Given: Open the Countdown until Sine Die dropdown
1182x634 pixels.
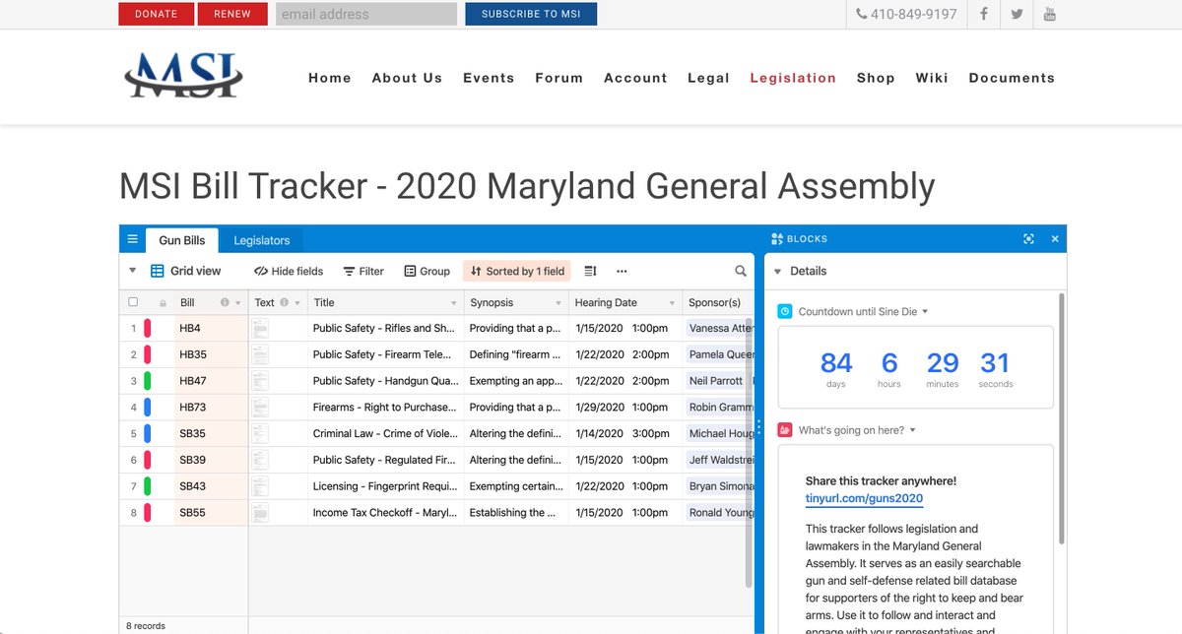Looking at the screenshot, I should 925,312.
